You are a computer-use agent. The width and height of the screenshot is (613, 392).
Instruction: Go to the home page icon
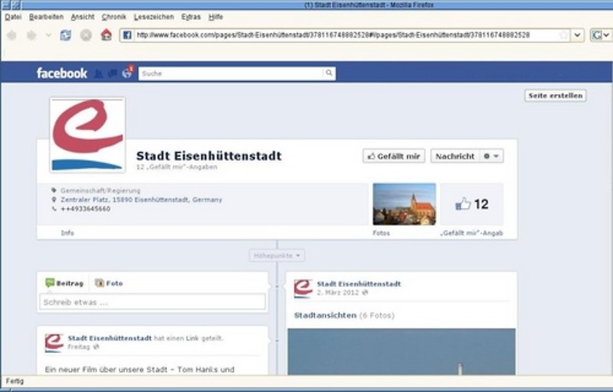tap(107, 35)
